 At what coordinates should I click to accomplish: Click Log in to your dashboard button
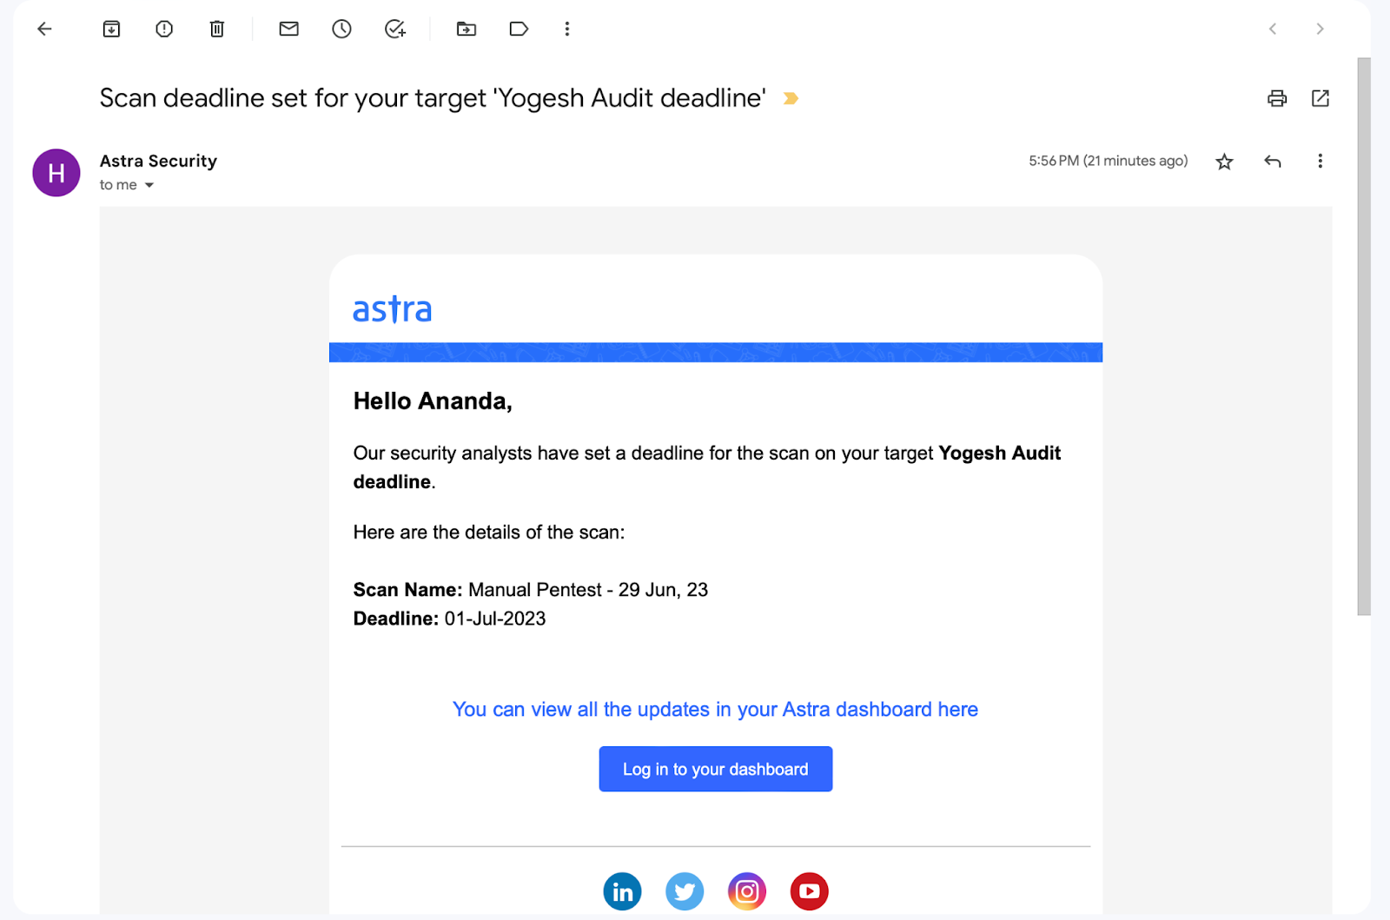716,769
